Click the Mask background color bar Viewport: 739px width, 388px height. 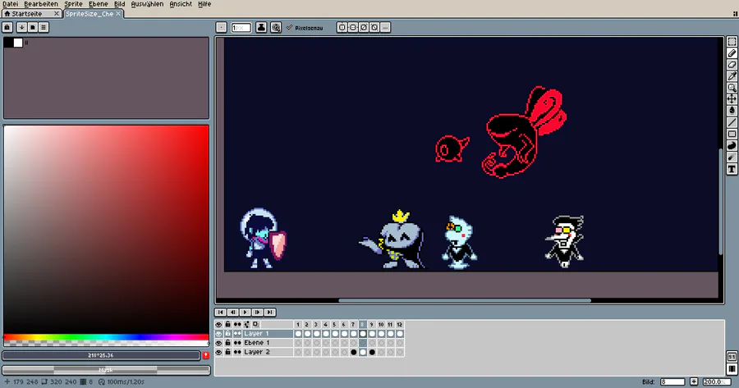pyautogui.click(x=106, y=370)
